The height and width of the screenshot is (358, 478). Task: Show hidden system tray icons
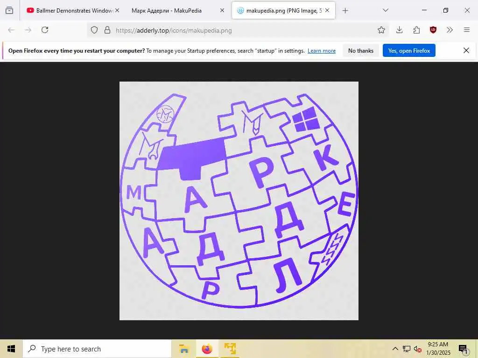click(395, 349)
